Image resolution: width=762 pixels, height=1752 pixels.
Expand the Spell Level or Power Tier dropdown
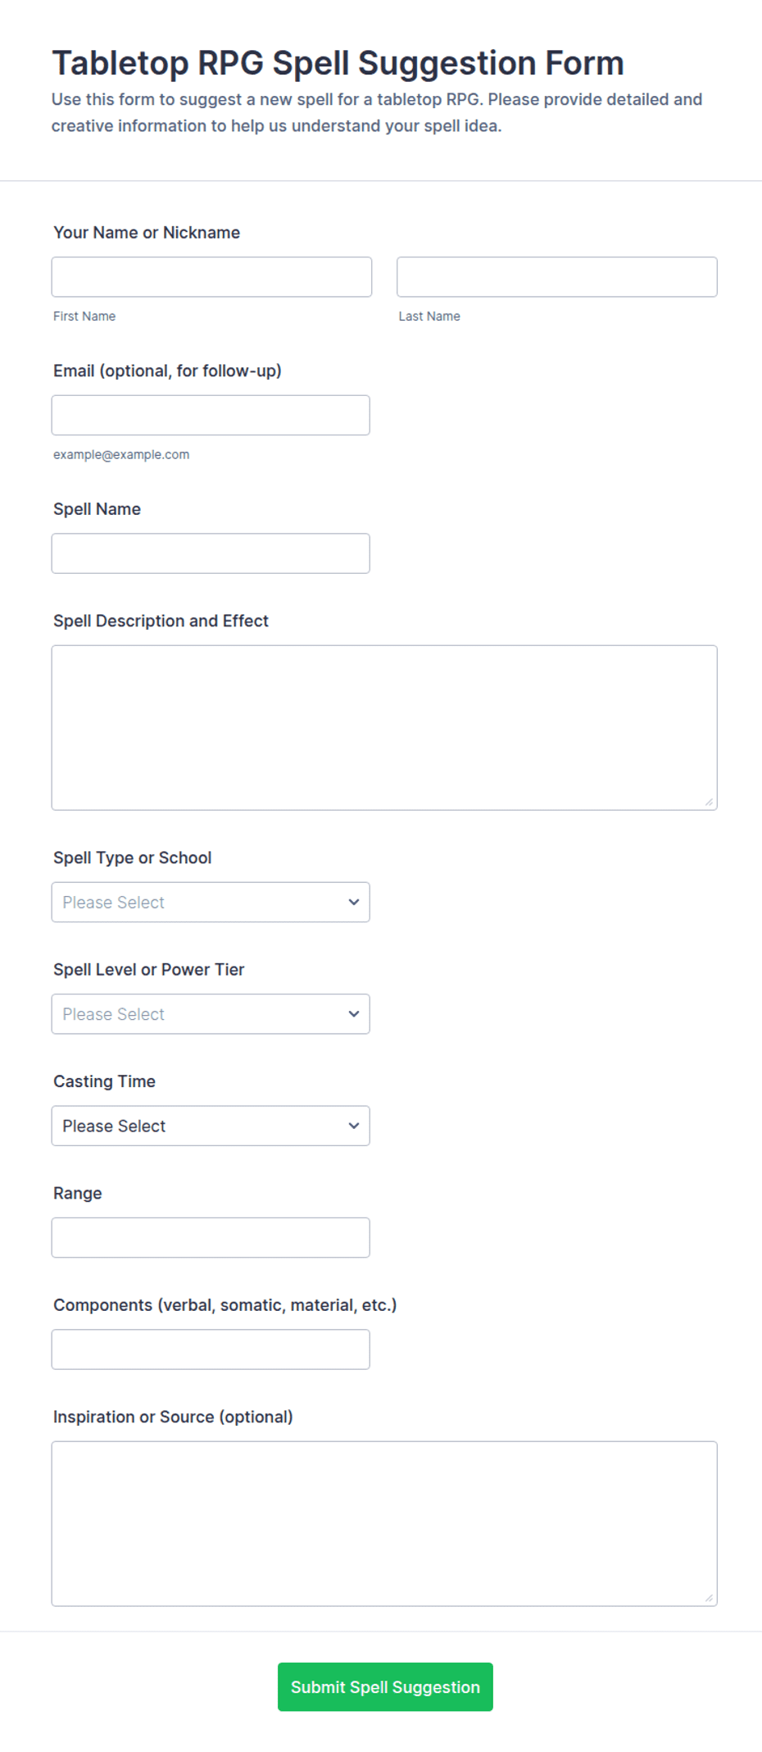point(211,1014)
